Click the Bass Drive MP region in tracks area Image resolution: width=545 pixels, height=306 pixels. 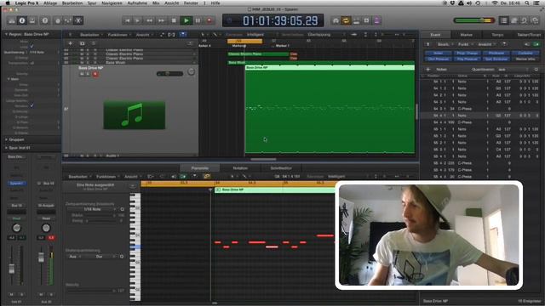(x=330, y=110)
